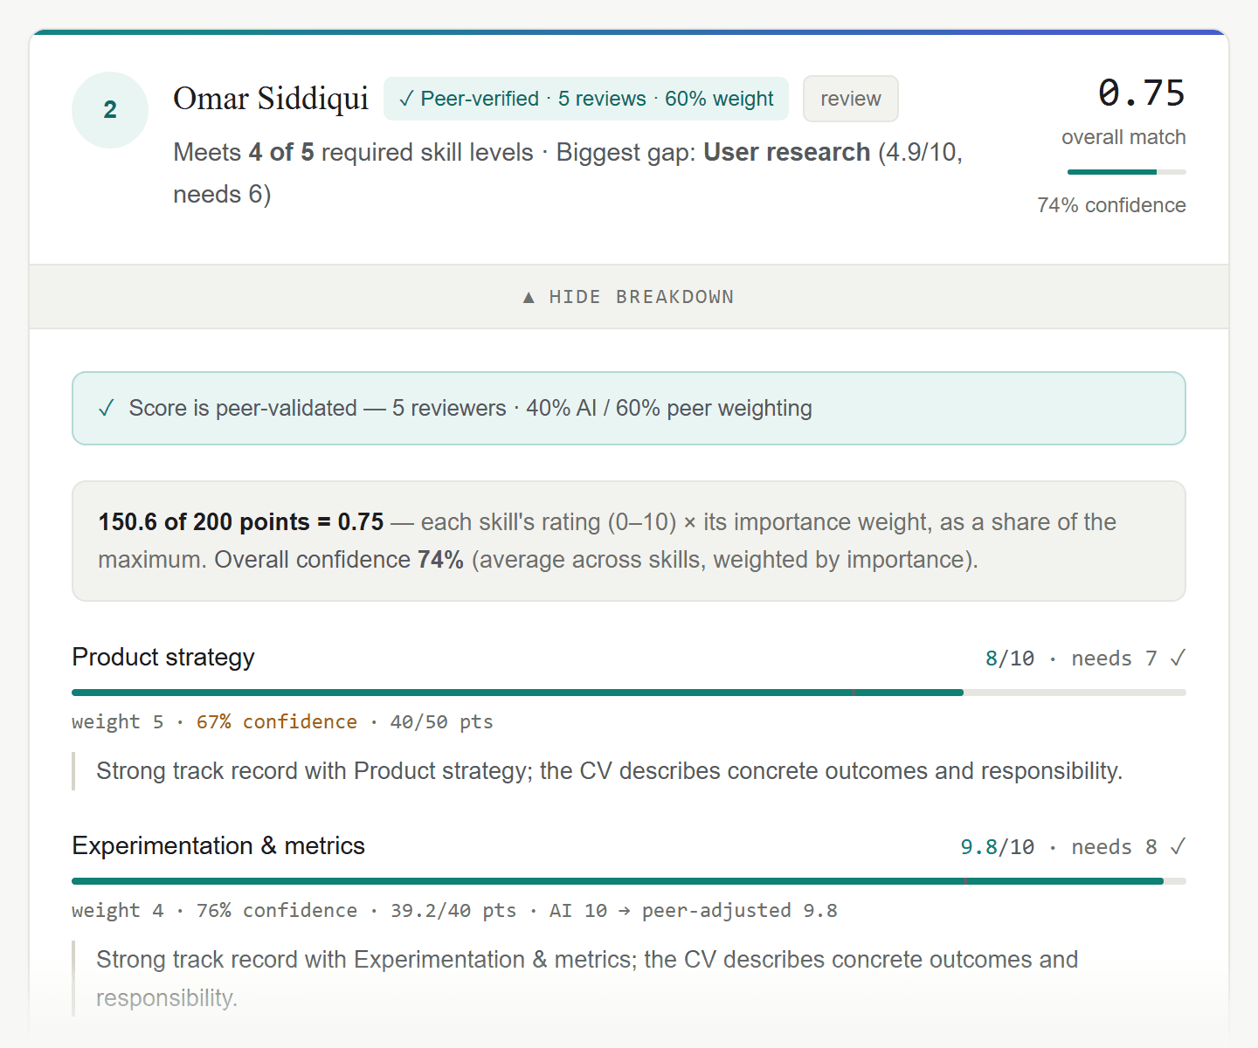Click the AI 10 peer-adjusted 9.8 note
Image resolution: width=1258 pixels, height=1048 pixels.
click(694, 911)
